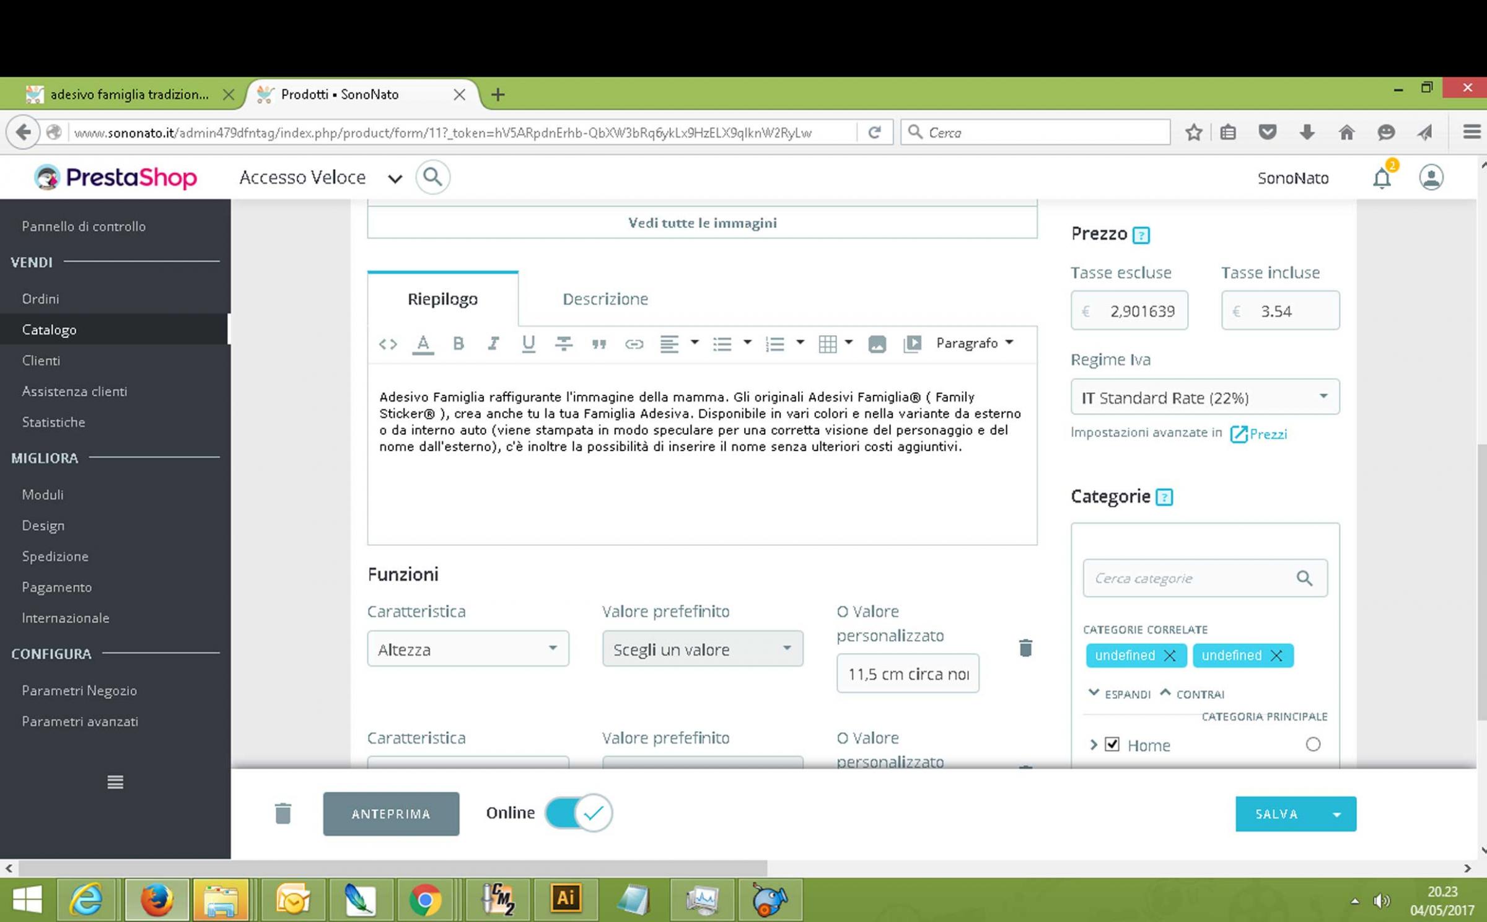Switch to the Descrizione tab
The image size is (1487, 922).
[x=605, y=299]
